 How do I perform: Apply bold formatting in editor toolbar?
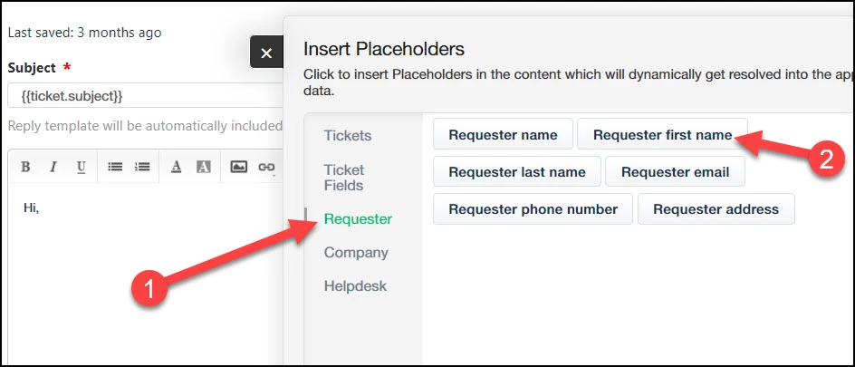(25, 167)
